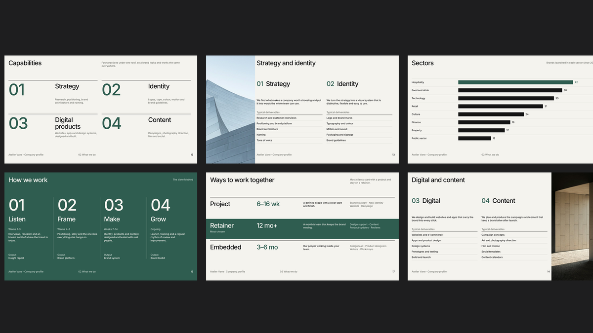Select Positioning and brand platform row
The image size is (593, 333).
(x=290, y=123)
